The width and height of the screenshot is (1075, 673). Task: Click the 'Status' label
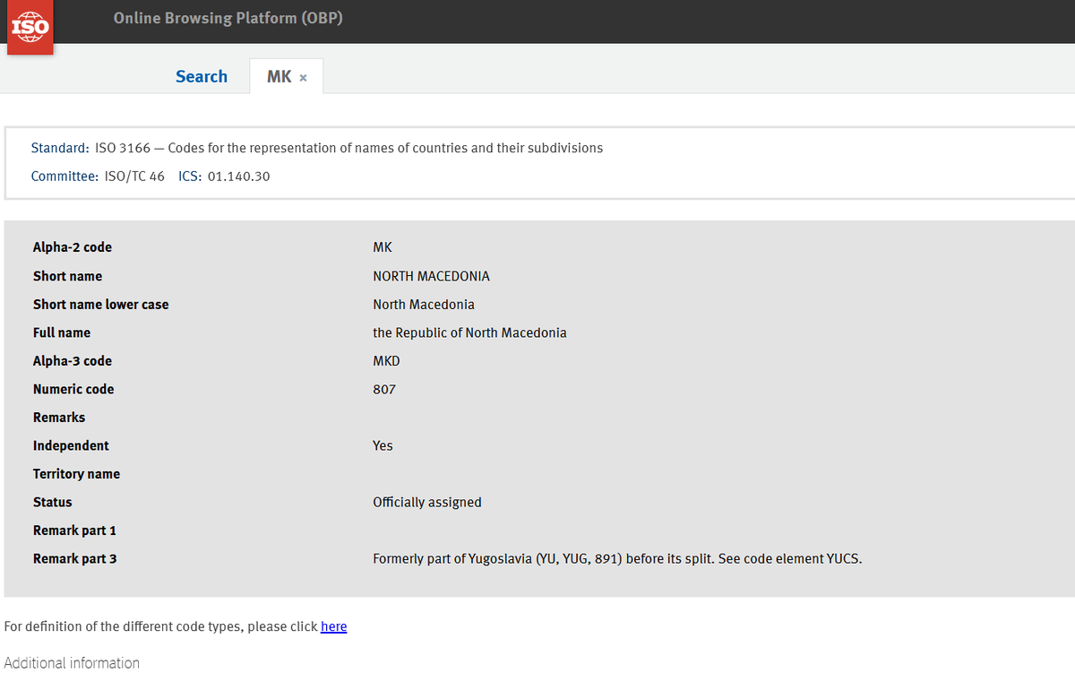[52, 503]
